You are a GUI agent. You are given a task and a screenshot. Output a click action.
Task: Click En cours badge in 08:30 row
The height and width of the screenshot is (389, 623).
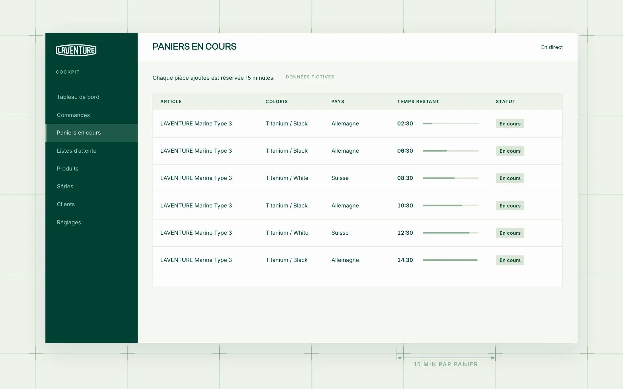pyautogui.click(x=510, y=178)
